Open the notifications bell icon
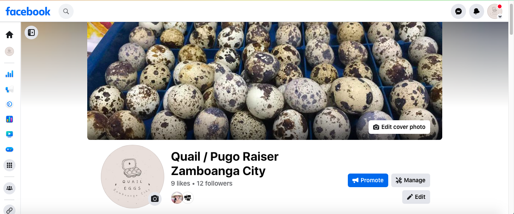Screen dimensions: 514x214 pos(477,11)
